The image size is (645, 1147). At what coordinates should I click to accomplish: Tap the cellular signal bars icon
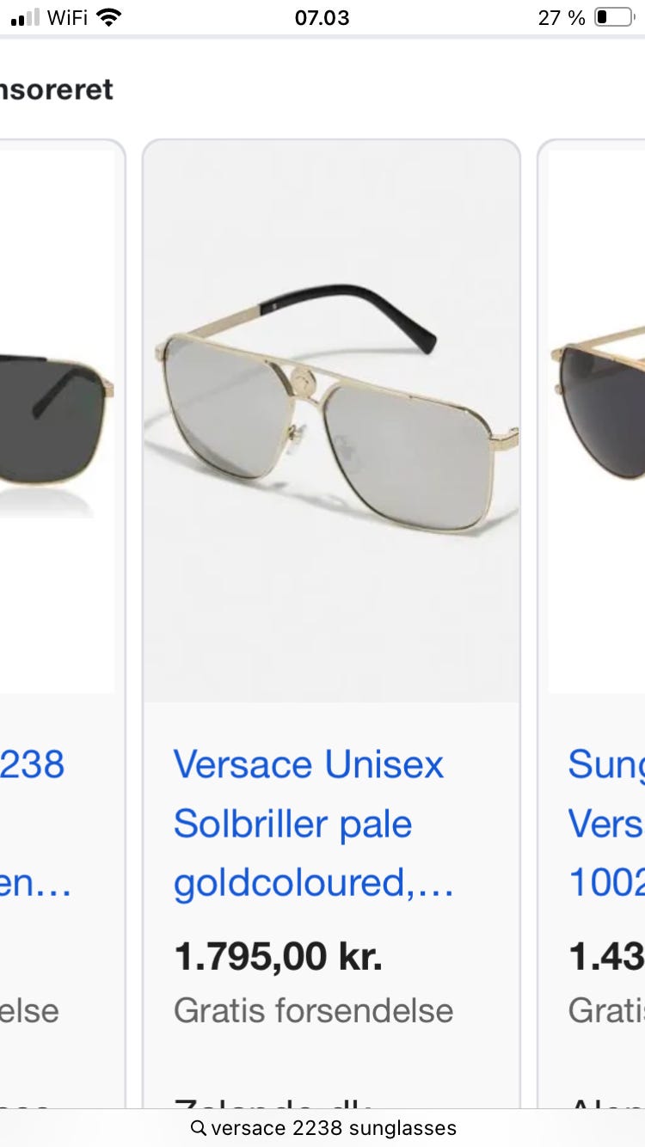[x=26, y=17]
